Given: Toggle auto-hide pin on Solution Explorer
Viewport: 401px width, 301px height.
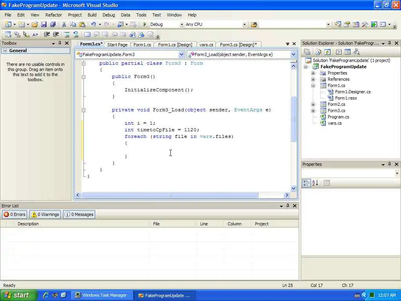Looking at the screenshot, I should (390, 43).
